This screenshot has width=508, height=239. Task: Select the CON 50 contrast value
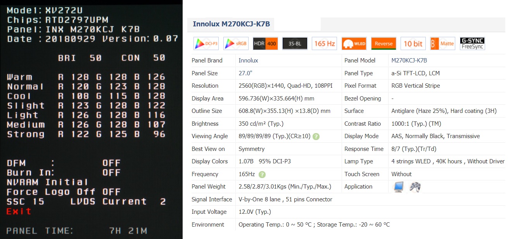(x=143, y=58)
